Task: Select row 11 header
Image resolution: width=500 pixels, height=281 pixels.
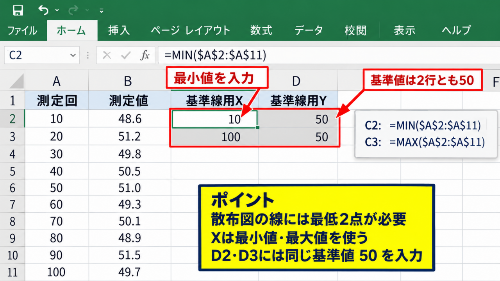Action: click(12, 272)
